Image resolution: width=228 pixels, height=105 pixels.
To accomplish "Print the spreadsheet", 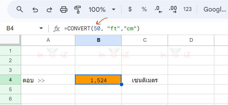I will [x=64, y=10].
